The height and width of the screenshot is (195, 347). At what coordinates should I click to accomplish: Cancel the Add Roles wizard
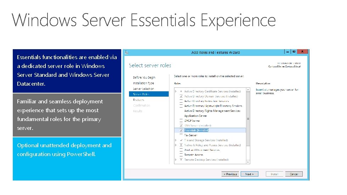point(294,174)
